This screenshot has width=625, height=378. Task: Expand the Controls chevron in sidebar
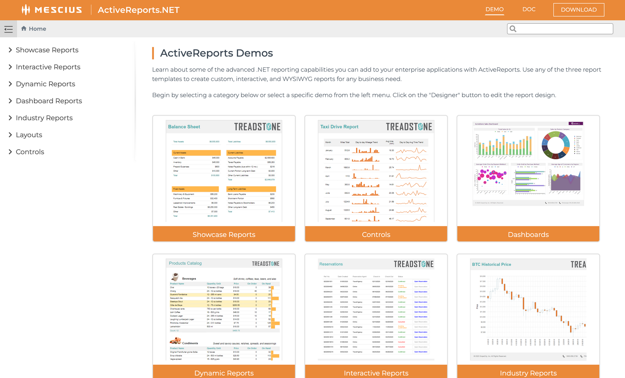10,152
